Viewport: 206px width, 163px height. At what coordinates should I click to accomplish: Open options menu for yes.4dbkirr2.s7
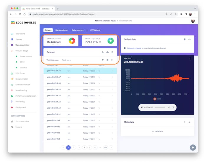coord(112,127)
